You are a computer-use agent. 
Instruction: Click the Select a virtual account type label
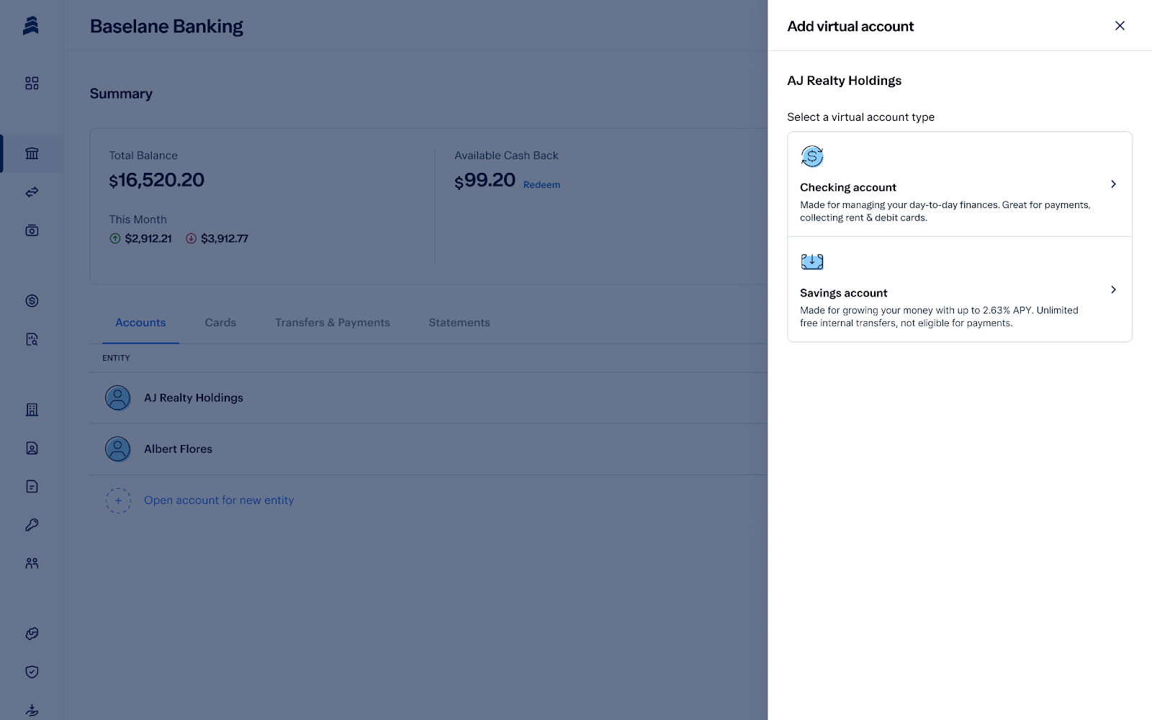861,117
